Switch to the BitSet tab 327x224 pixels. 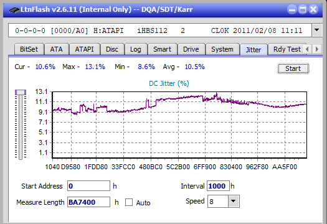[29, 49]
